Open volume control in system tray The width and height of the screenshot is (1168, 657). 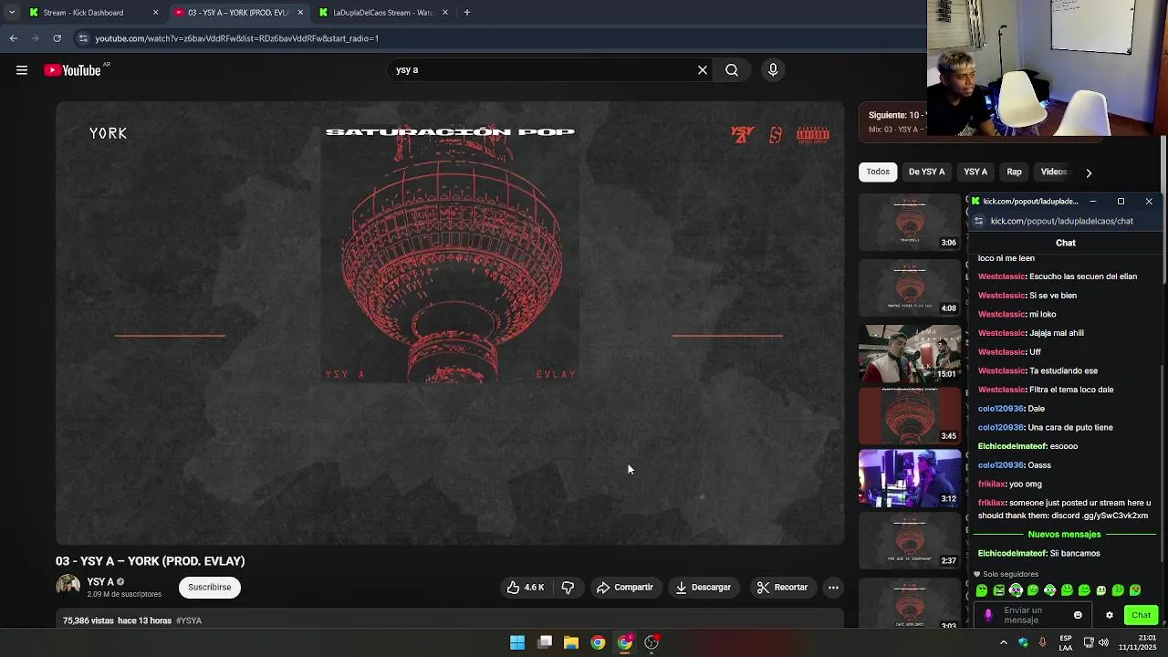pyautogui.click(x=1104, y=642)
